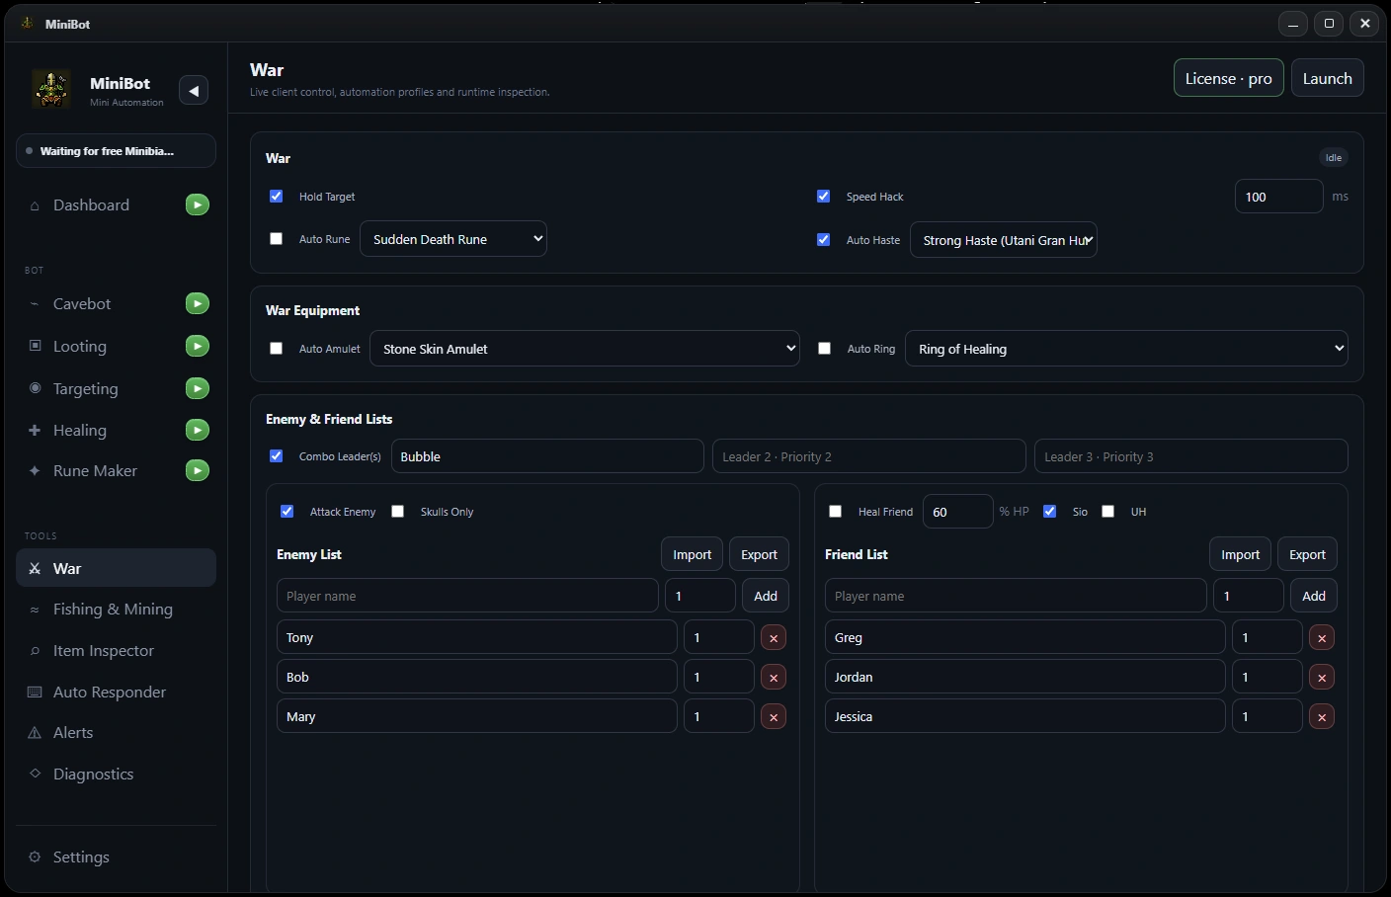This screenshot has width=1391, height=897.
Task: Check the UH checkbox
Action: click(x=1108, y=512)
